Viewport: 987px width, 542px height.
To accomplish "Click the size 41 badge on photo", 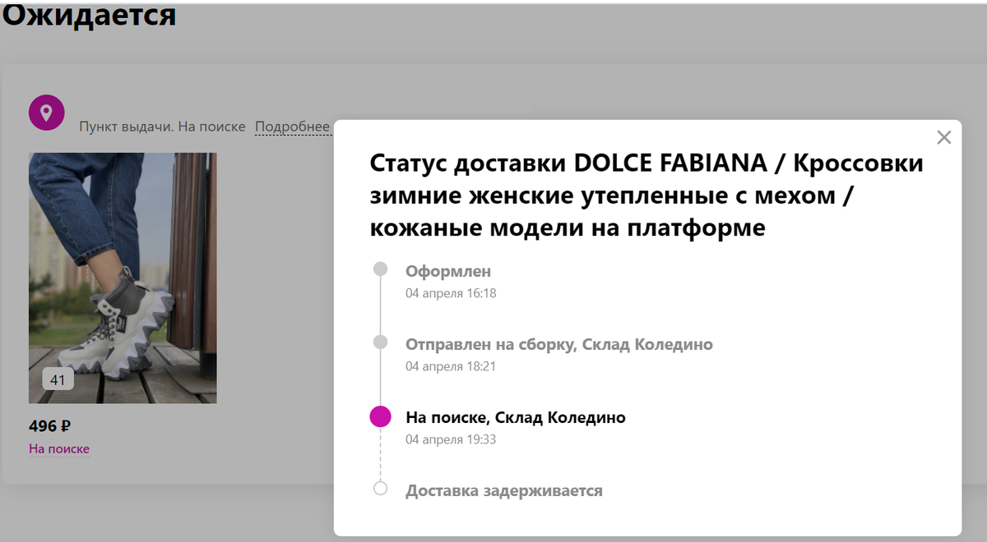I will coord(58,379).
